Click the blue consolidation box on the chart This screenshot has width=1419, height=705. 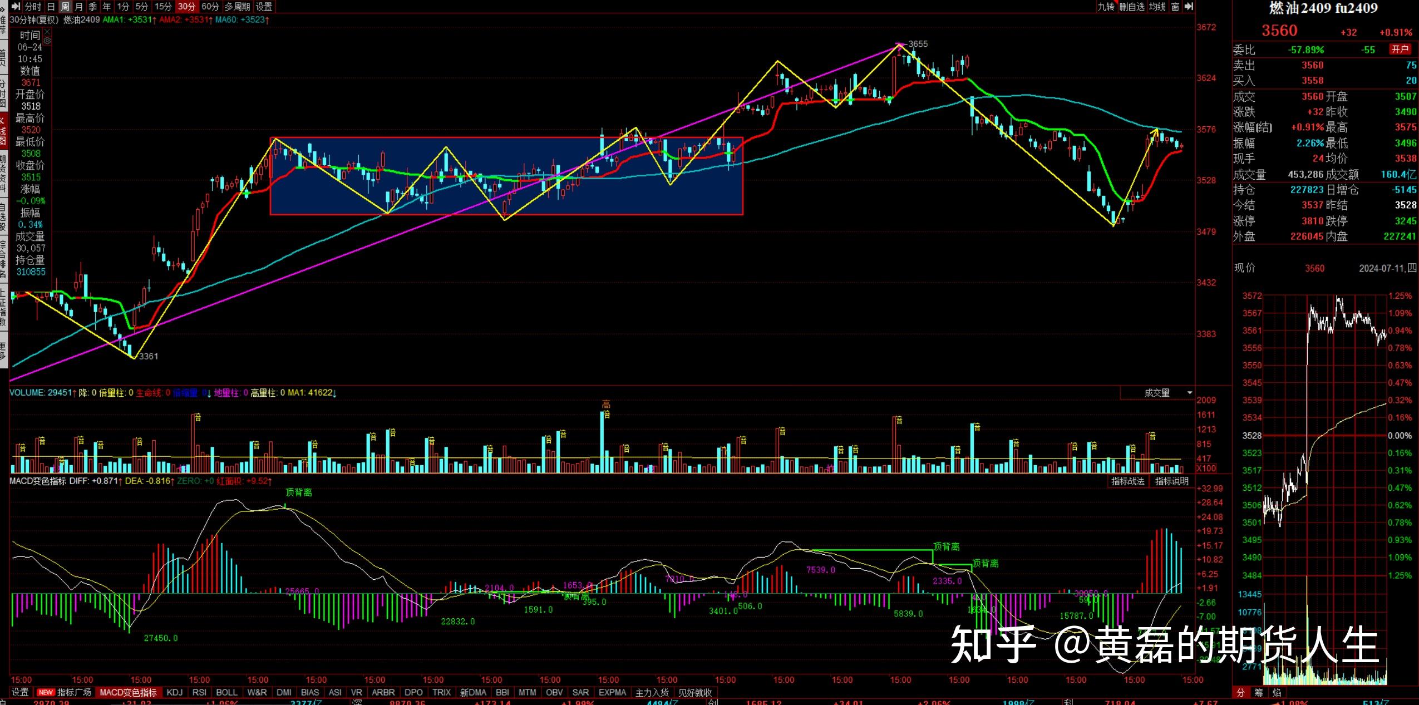click(506, 176)
